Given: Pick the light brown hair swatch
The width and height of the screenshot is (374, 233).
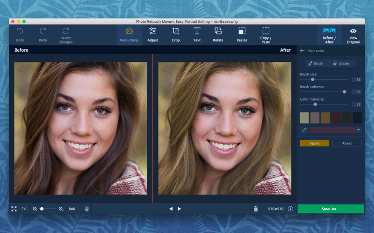Looking at the screenshot, I should (315, 118).
